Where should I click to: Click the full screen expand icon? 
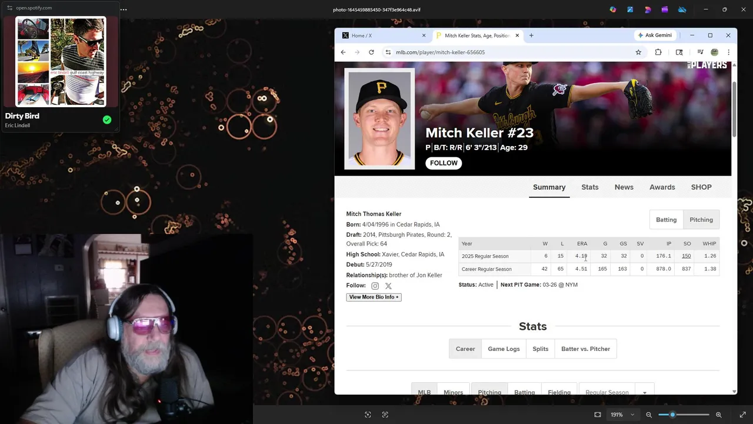point(742,415)
